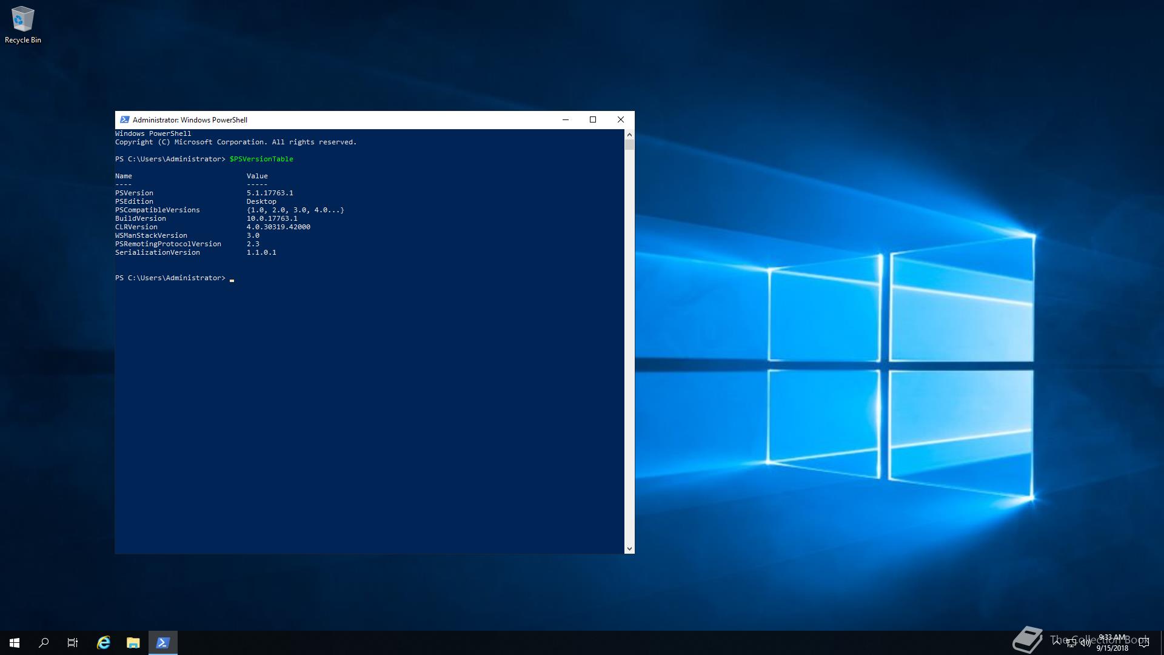This screenshot has width=1164, height=655.
Task: Open the Windows Start menu
Action: (x=15, y=643)
